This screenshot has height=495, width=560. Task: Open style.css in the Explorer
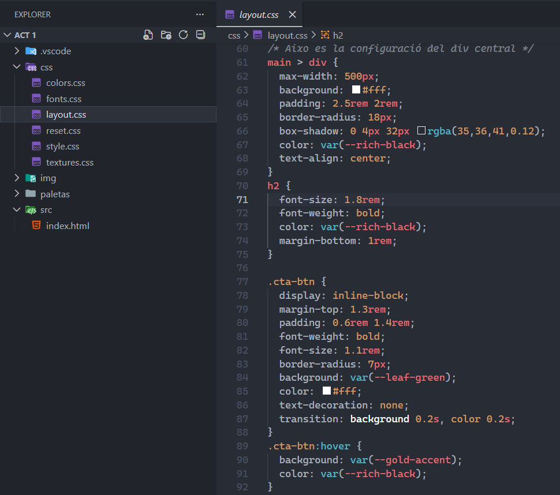pyautogui.click(x=62, y=147)
